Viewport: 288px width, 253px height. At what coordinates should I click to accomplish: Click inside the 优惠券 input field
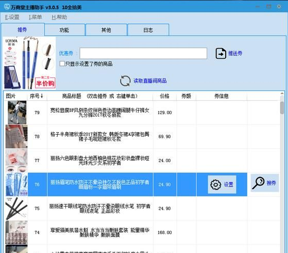(x=143, y=53)
